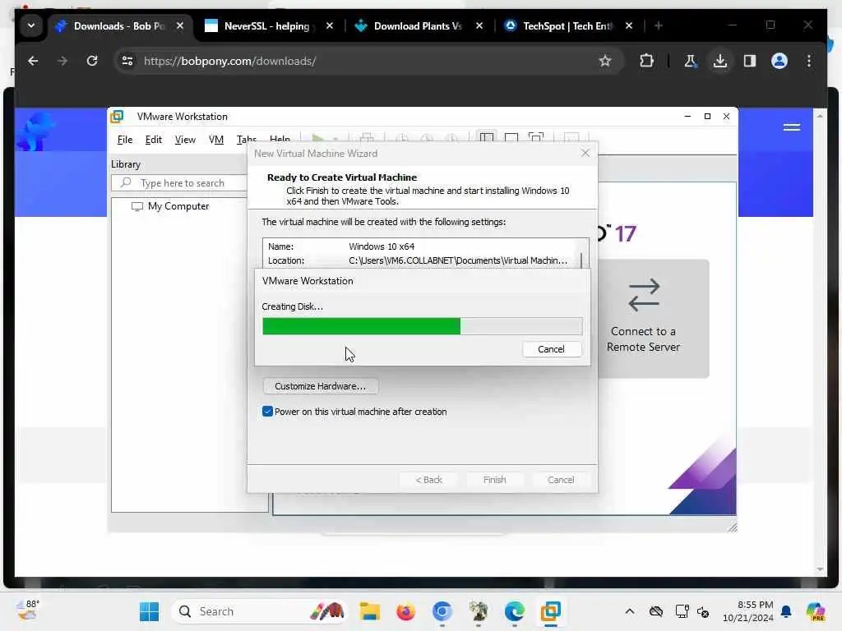The width and height of the screenshot is (842, 631).
Task: Switch to the TechSpot tab
Action: (567, 25)
